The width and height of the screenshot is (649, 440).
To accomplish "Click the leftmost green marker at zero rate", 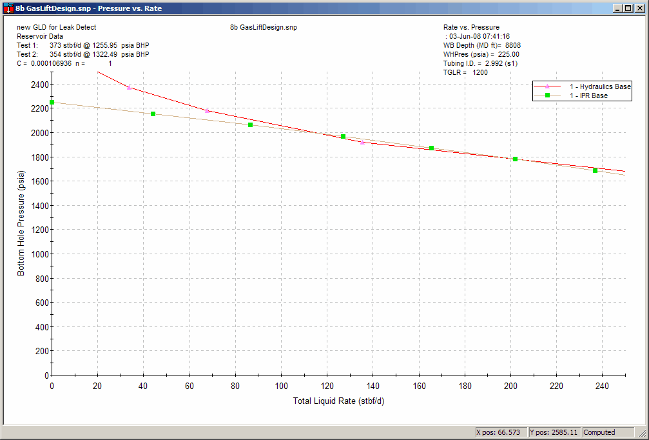I will click(x=52, y=102).
